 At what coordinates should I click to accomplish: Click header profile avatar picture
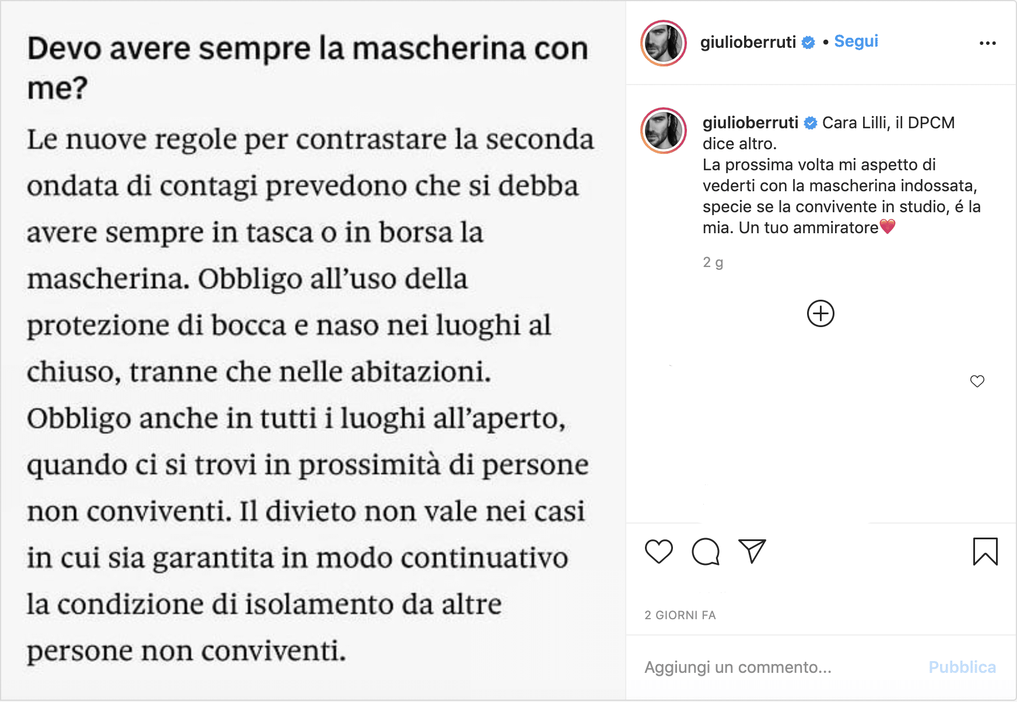point(664,43)
